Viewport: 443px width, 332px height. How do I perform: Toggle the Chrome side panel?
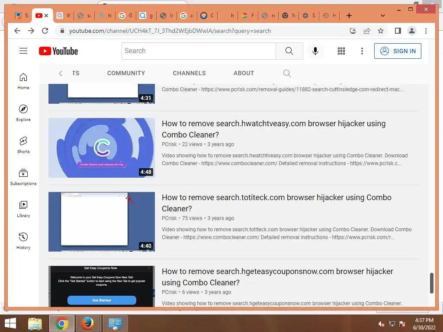point(398,31)
